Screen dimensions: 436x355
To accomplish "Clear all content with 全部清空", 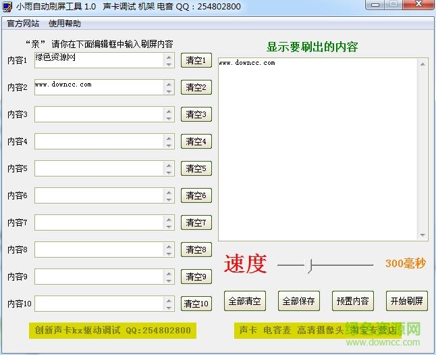I will [245, 301].
